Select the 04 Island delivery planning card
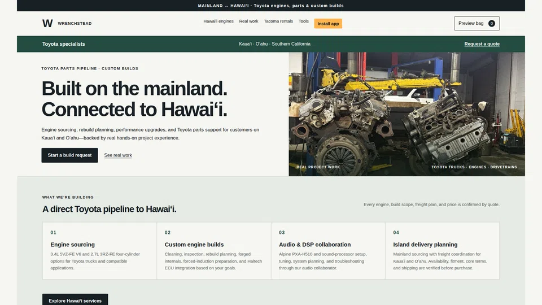The image size is (542, 305). click(443, 251)
